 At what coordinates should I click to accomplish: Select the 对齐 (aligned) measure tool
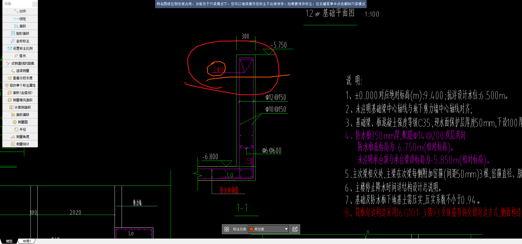point(20,11)
